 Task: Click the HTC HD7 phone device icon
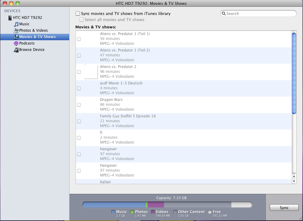(10, 18)
